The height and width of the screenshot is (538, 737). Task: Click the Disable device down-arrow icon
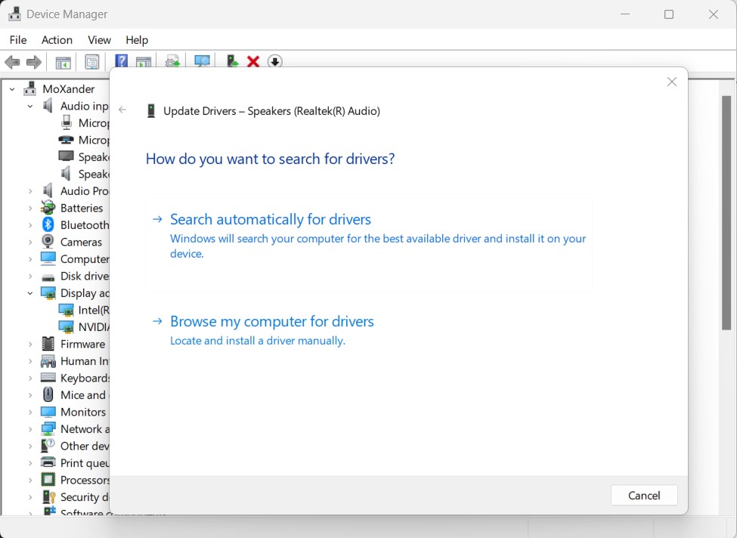tap(274, 61)
